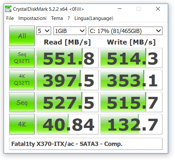
Task: Click the Write [MB/s] column header
Action: click(x=131, y=42)
